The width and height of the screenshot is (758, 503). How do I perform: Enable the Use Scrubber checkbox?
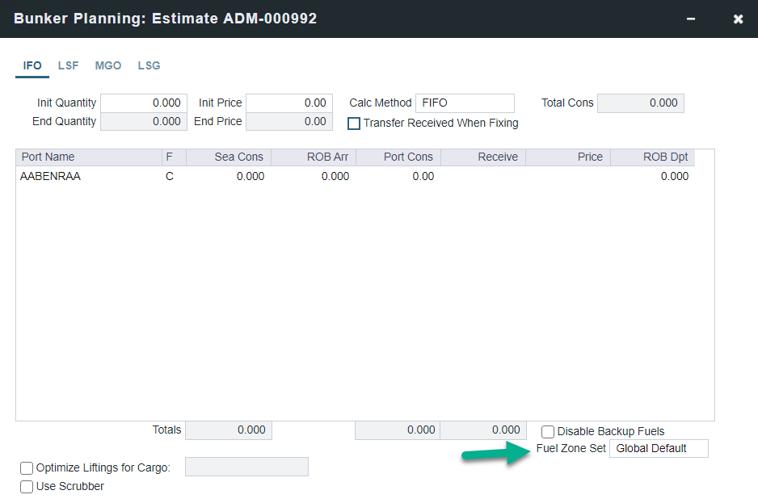click(x=27, y=487)
